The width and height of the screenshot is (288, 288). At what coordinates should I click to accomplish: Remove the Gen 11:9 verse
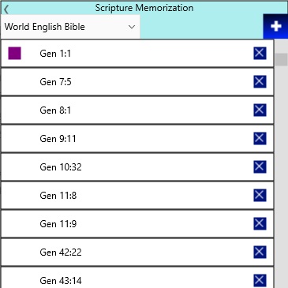(260, 224)
